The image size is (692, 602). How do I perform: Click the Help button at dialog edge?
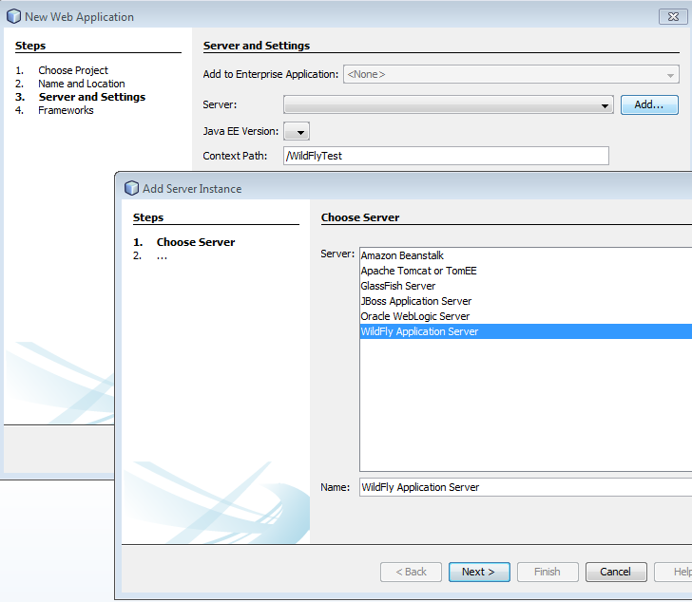673,572
